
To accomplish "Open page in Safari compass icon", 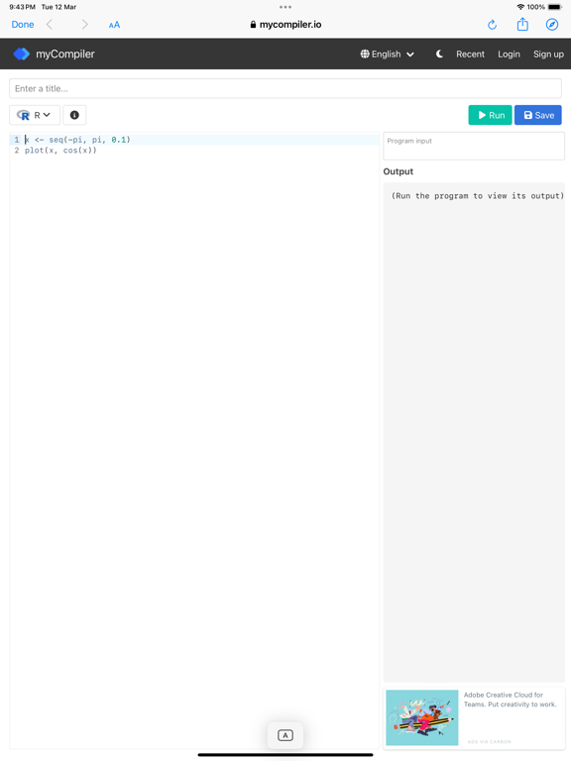I will 552,24.
